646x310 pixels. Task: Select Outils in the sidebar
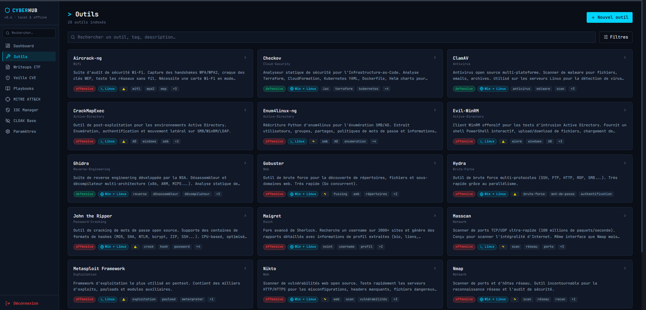[29, 57]
